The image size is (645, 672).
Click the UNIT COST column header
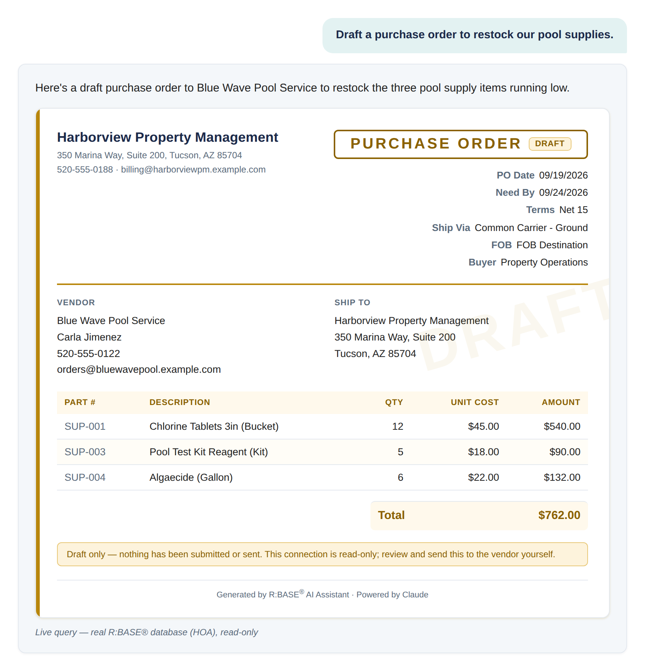pos(475,402)
